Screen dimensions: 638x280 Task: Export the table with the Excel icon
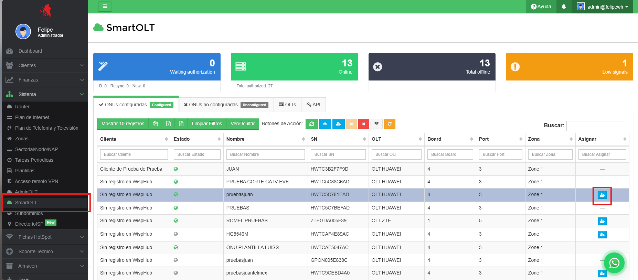pyautogui.click(x=168, y=124)
